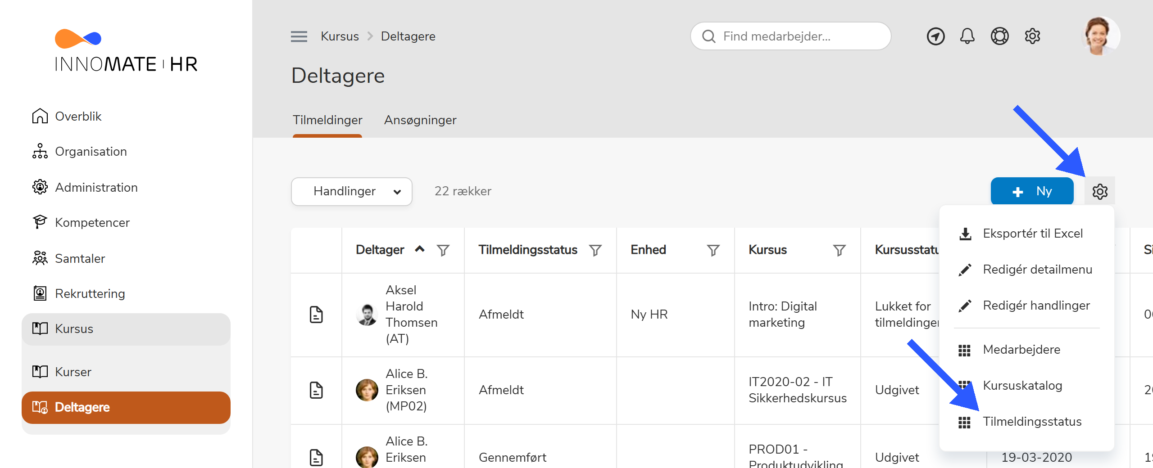Click the table settings gear next to Ny

(x=1100, y=191)
